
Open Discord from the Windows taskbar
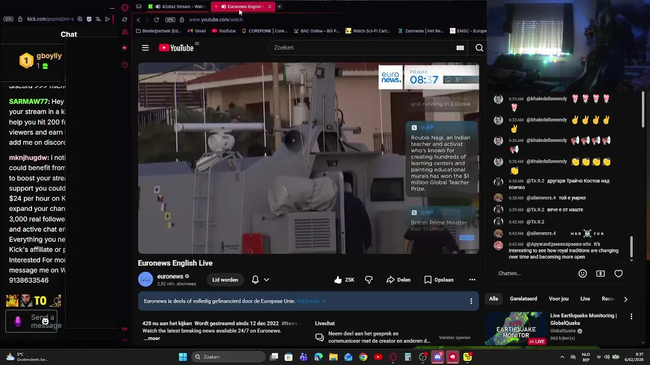[438, 357]
